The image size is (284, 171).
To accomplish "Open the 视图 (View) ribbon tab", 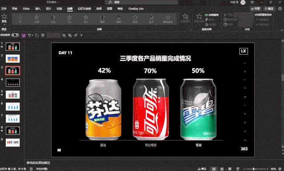I will (x=109, y=9).
